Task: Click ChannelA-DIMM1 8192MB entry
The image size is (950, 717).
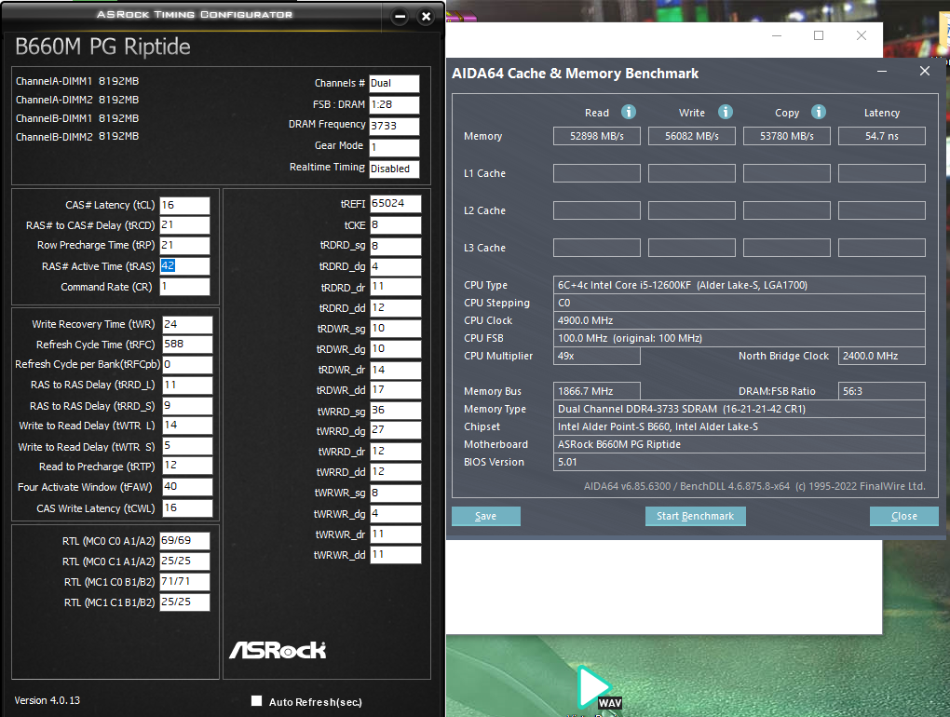Action: [77, 81]
